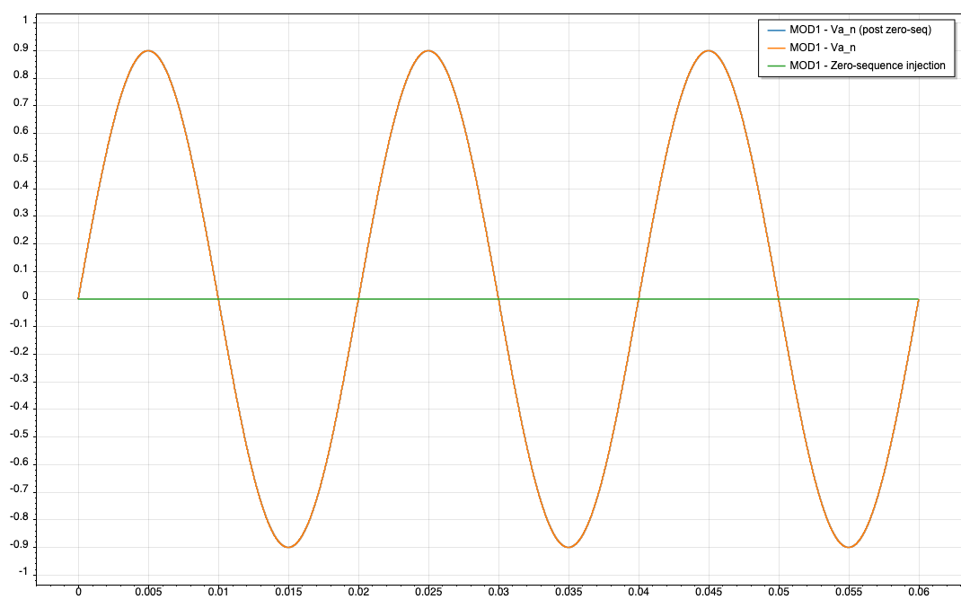The height and width of the screenshot is (608, 961).
Task: Click the first sine peak near 0.005
Action: pos(148,51)
